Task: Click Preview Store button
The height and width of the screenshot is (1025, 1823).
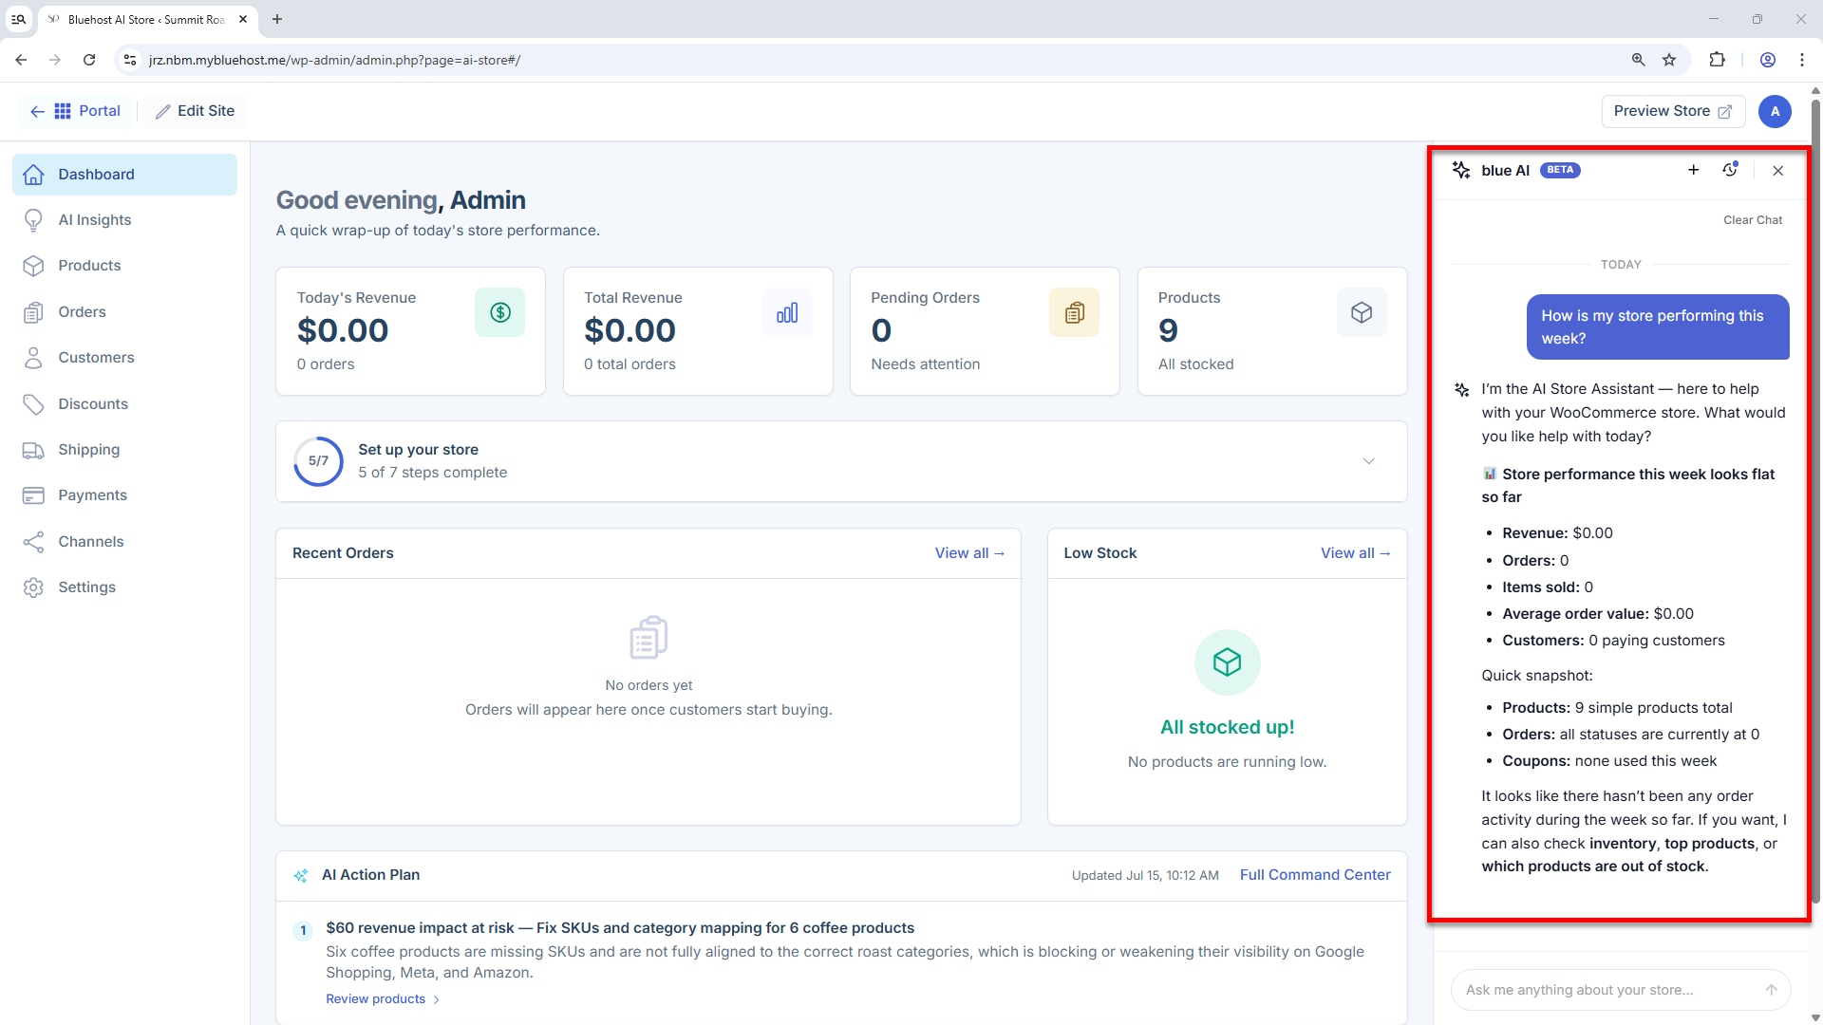Action: tap(1672, 111)
